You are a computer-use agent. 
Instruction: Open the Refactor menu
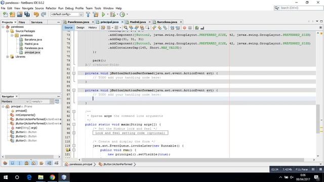(51, 8)
